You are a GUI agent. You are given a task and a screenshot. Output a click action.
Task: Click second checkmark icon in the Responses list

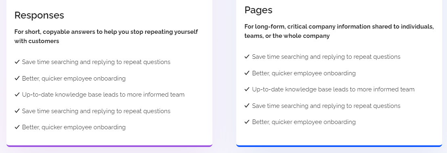click(x=17, y=78)
